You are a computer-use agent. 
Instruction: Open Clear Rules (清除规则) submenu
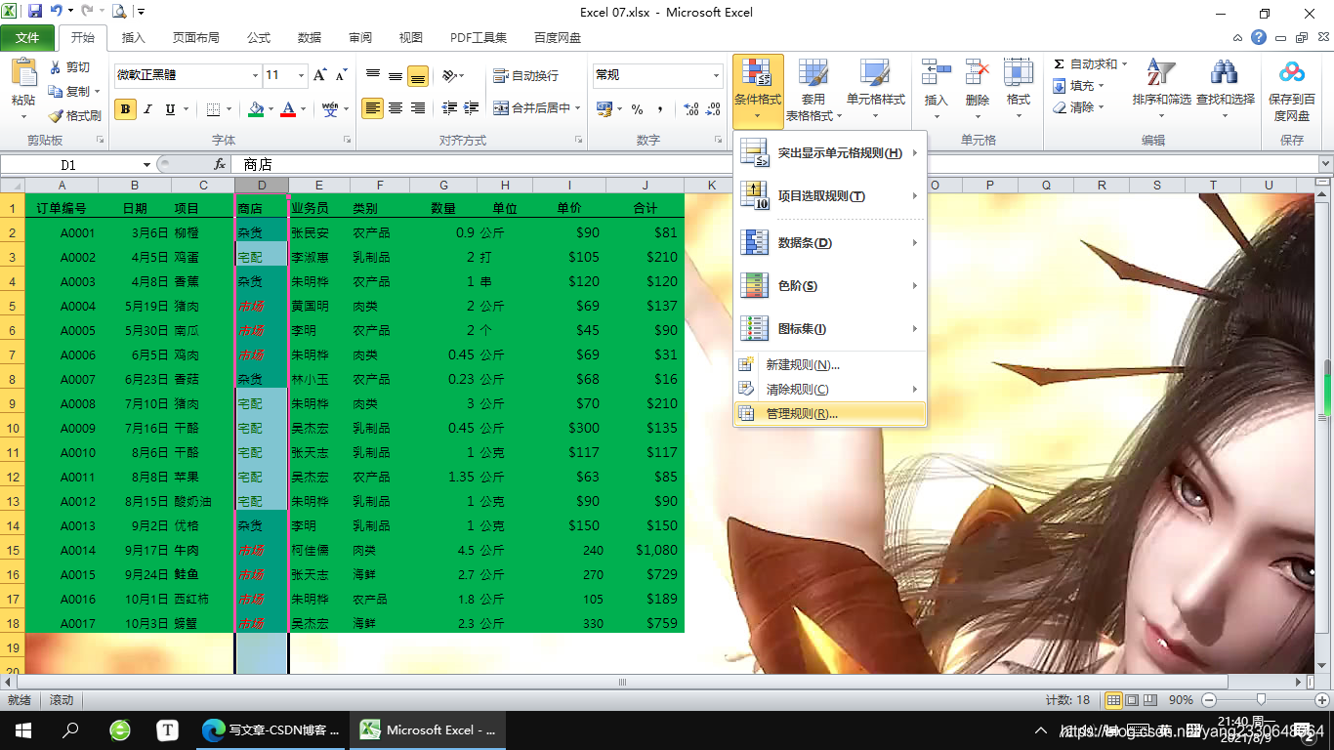click(829, 389)
